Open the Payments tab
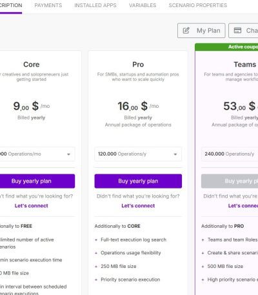Screen dimensions: 258x295 (x=48, y=5)
